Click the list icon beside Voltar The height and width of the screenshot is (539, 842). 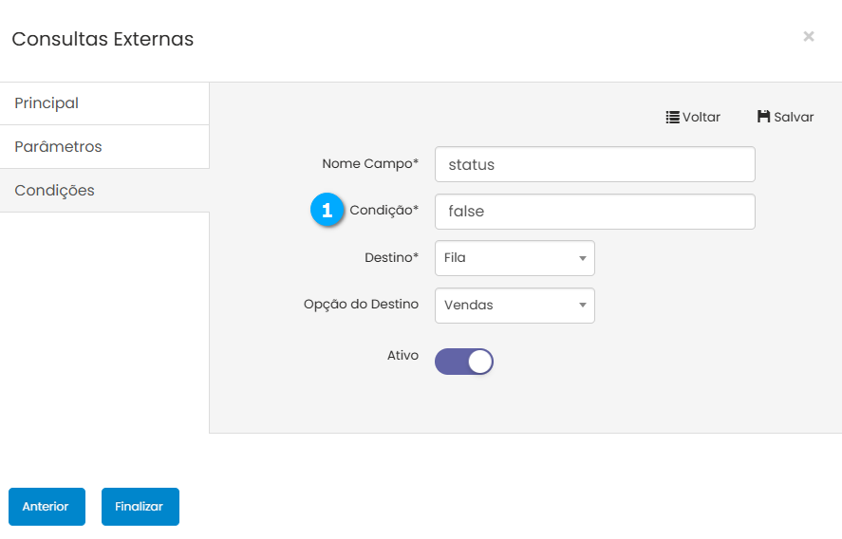[672, 117]
